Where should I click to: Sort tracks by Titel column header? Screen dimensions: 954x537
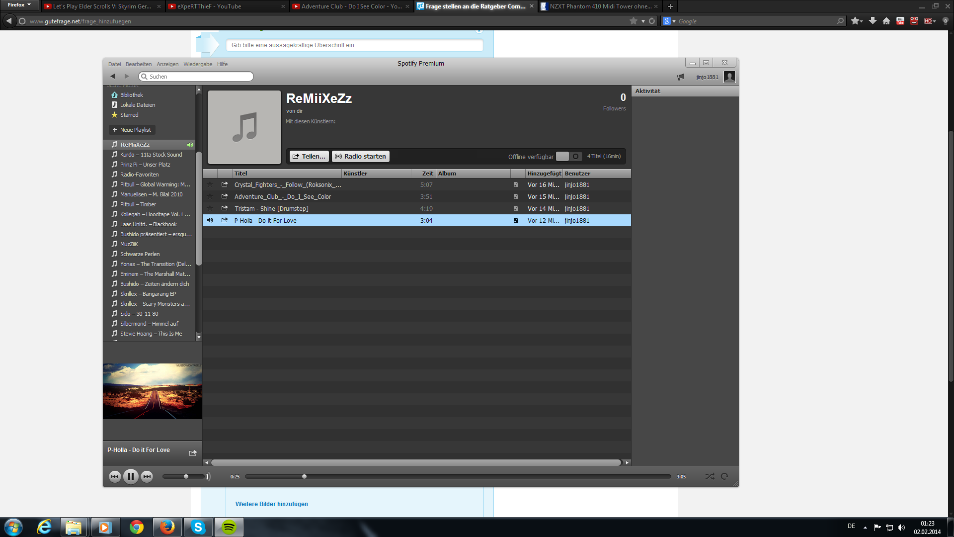tap(287, 174)
